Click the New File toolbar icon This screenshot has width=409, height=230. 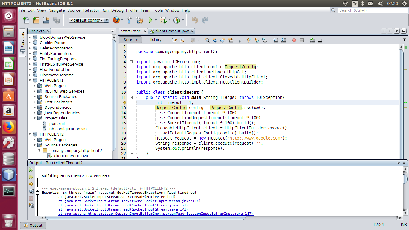coord(26,20)
